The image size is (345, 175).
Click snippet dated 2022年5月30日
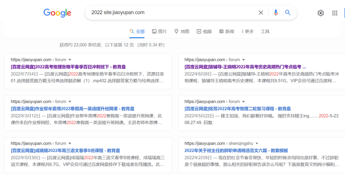[88, 161]
